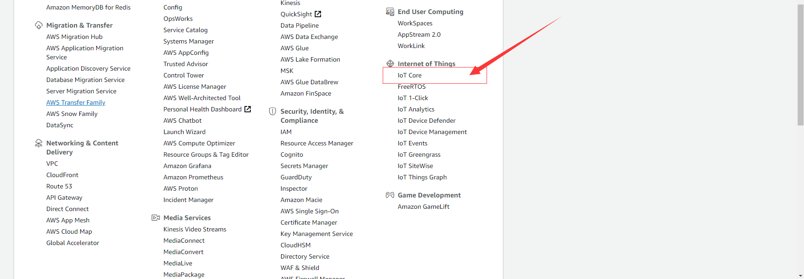The width and height of the screenshot is (804, 279).
Task: Select Amazon Grafana
Action: click(187, 166)
